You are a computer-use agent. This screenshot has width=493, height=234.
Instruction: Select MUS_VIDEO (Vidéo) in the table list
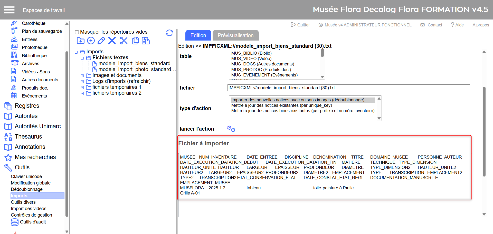251,59
